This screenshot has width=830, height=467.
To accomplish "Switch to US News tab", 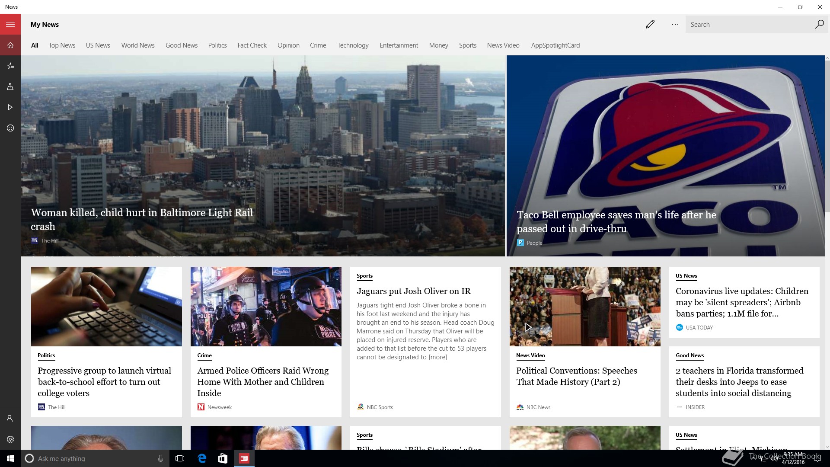I will (98, 45).
